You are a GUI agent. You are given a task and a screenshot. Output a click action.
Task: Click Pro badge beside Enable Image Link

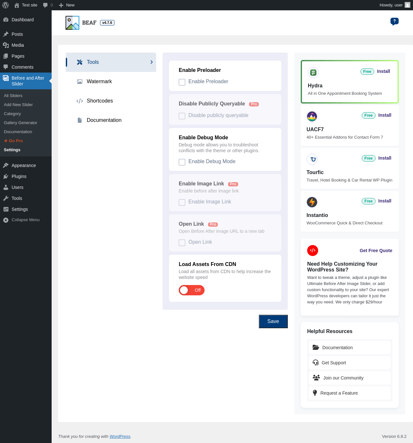click(233, 184)
